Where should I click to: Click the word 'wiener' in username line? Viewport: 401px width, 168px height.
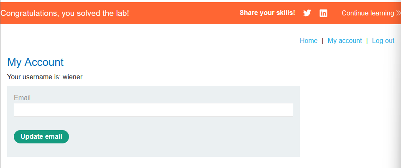pos(72,77)
